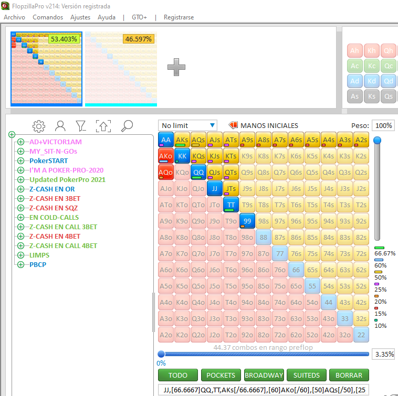Click the gray plus to add player
The image size is (398, 396).
(176, 67)
